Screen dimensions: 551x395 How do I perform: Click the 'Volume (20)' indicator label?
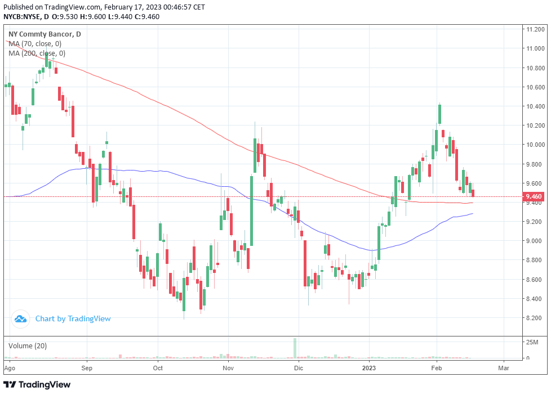(x=28, y=345)
